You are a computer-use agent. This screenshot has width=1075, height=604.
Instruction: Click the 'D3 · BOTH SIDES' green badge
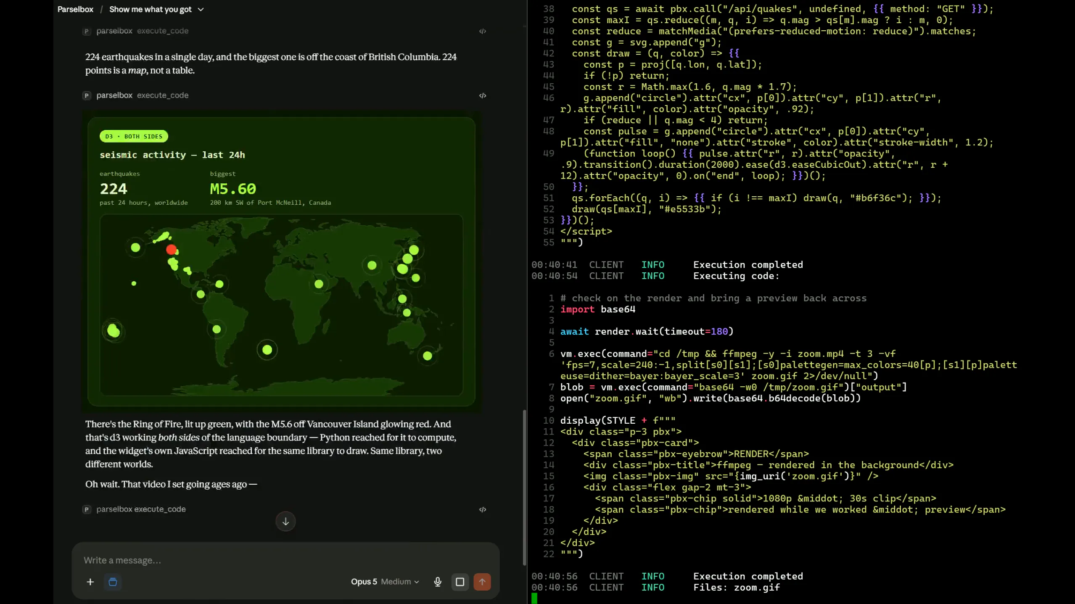pyautogui.click(x=134, y=136)
